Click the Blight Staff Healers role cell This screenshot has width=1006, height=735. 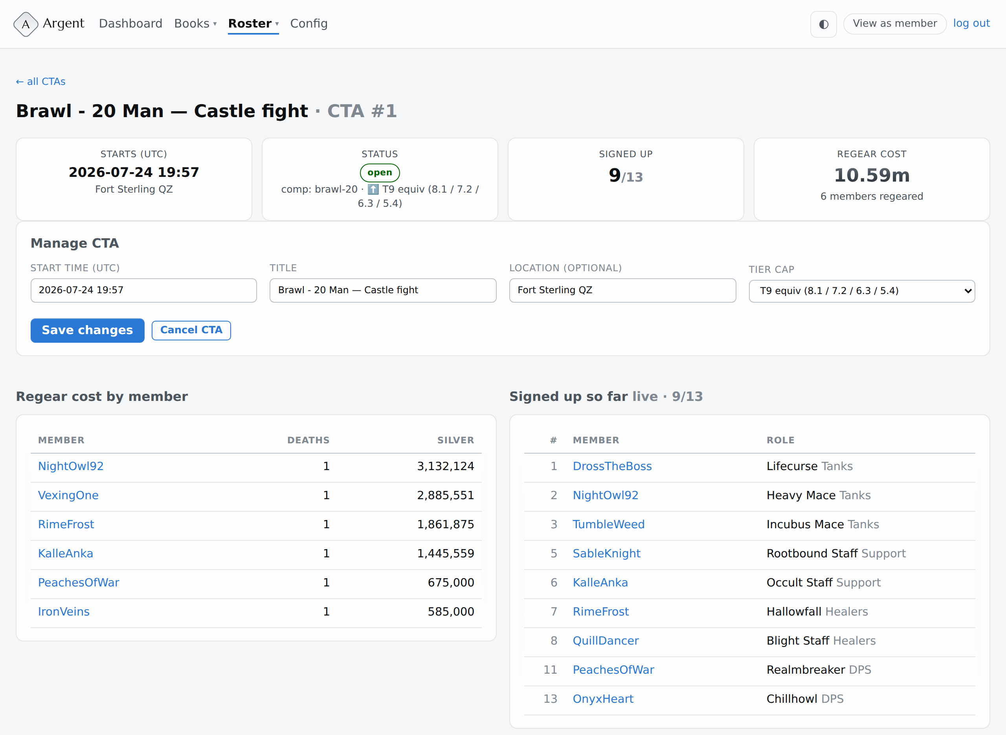(x=821, y=640)
